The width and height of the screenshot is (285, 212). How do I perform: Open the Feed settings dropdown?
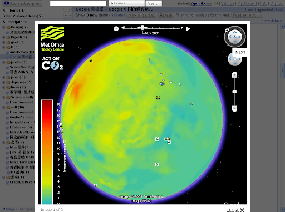coord(247,15)
